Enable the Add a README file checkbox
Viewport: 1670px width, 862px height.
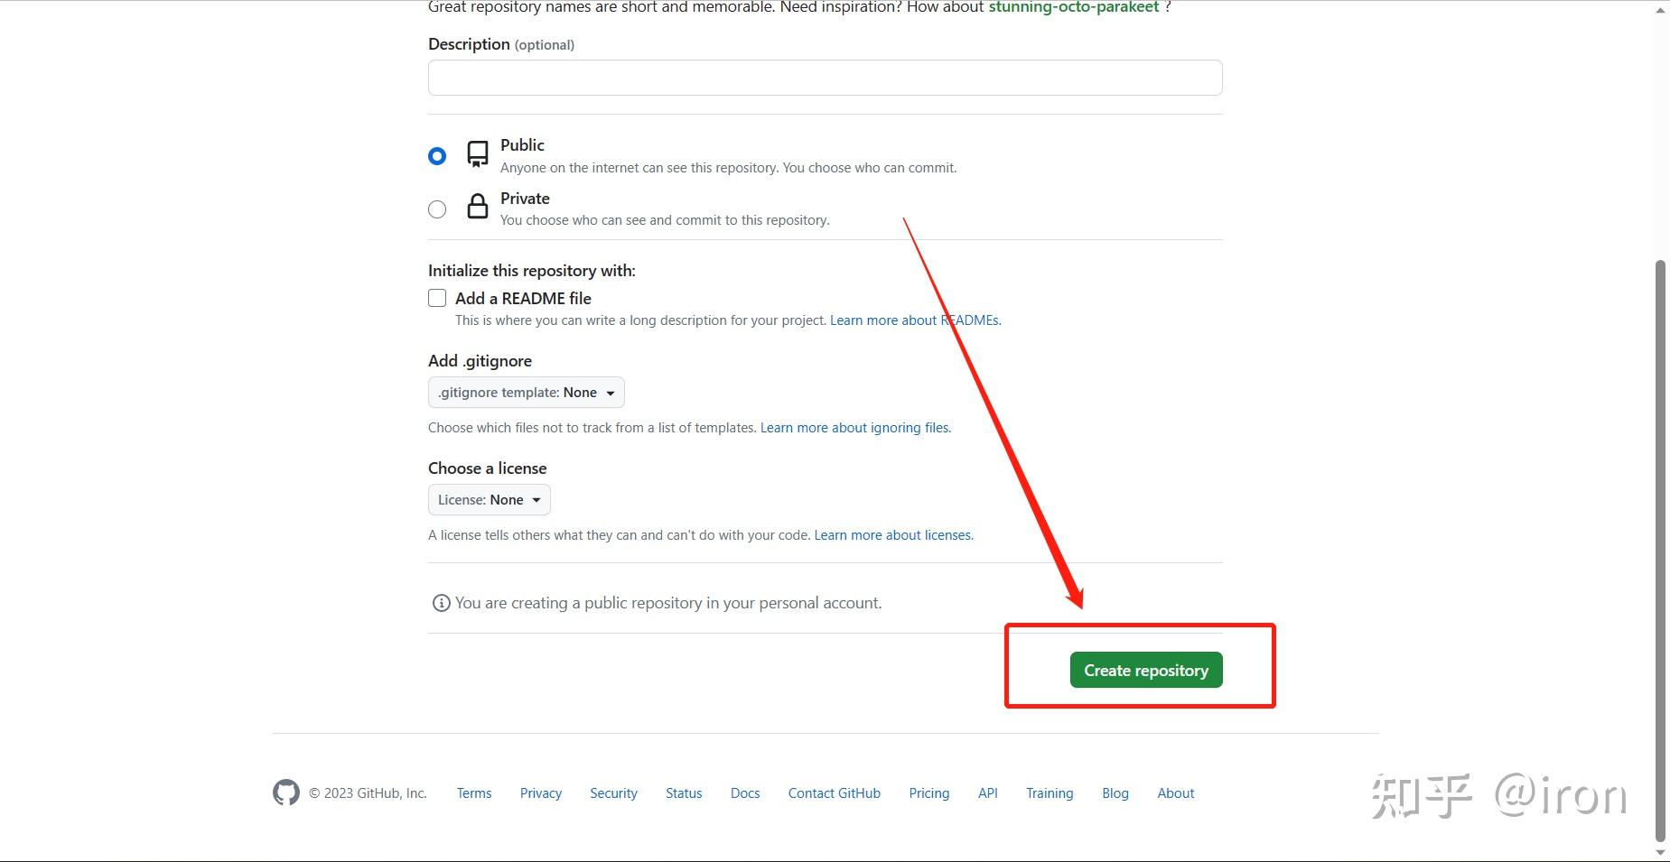(437, 298)
